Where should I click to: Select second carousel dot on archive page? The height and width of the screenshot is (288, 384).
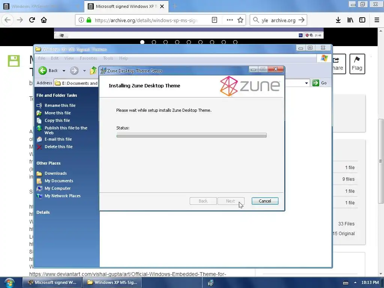(154, 42)
